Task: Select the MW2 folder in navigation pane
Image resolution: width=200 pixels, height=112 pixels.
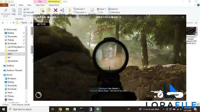Action: 10,54
